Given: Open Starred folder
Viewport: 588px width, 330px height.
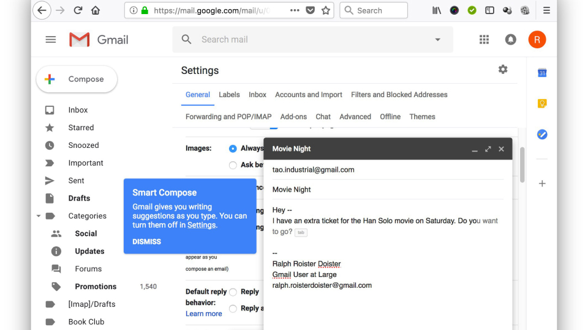Looking at the screenshot, I should point(81,128).
